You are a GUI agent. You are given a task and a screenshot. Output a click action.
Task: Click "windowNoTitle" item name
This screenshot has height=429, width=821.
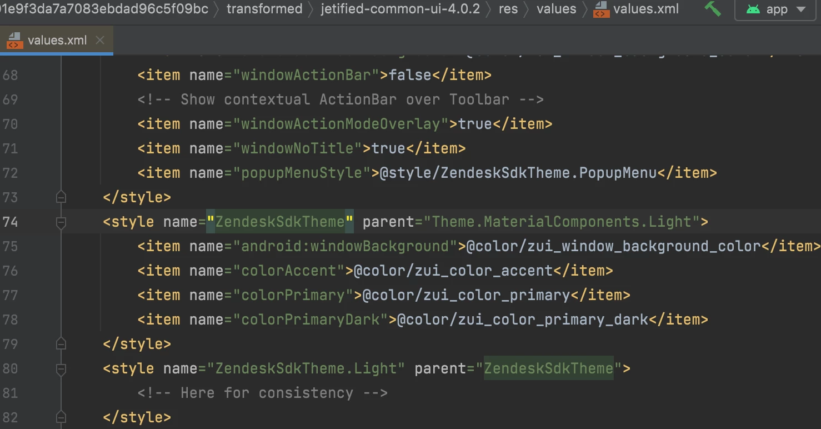click(297, 148)
